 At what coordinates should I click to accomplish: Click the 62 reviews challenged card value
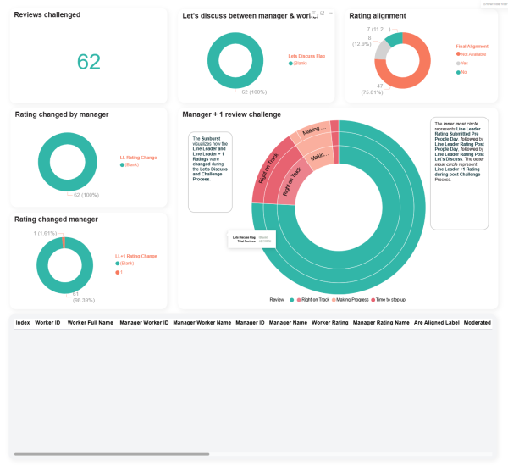click(88, 62)
